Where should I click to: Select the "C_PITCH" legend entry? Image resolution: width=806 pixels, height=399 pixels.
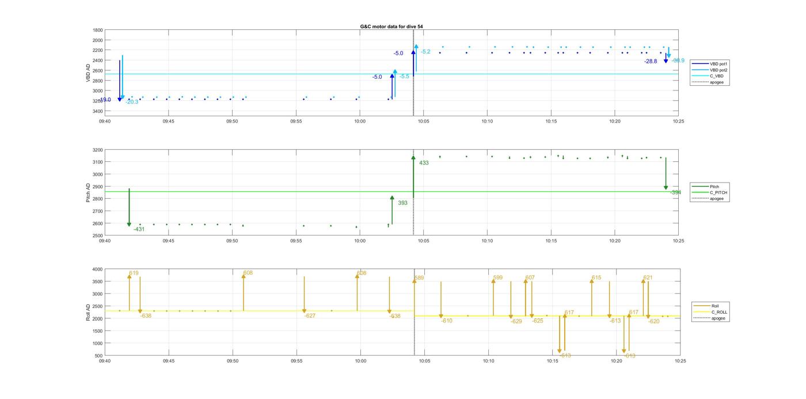coord(718,193)
